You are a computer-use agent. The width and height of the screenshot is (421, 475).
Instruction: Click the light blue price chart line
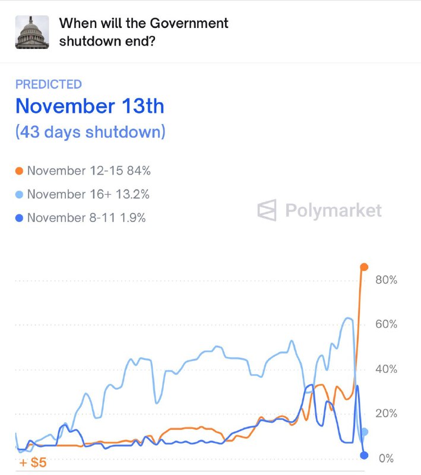[208, 354]
